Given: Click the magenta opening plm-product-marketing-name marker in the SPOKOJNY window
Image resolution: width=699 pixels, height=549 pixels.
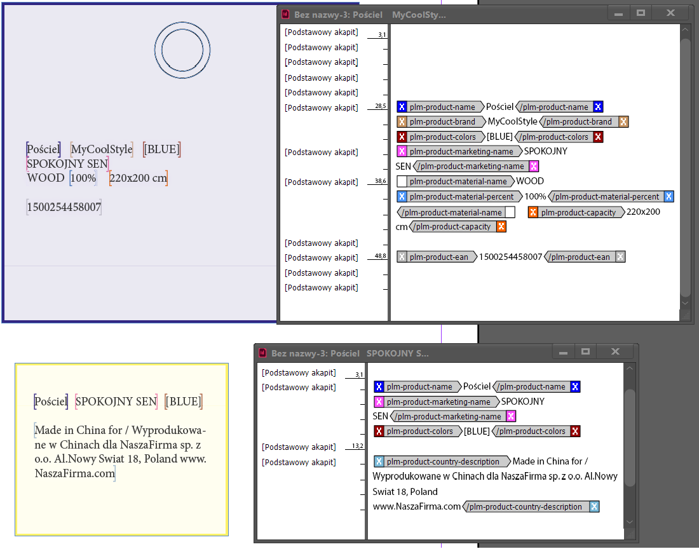Looking at the screenshot, I should tap(437, 402).
